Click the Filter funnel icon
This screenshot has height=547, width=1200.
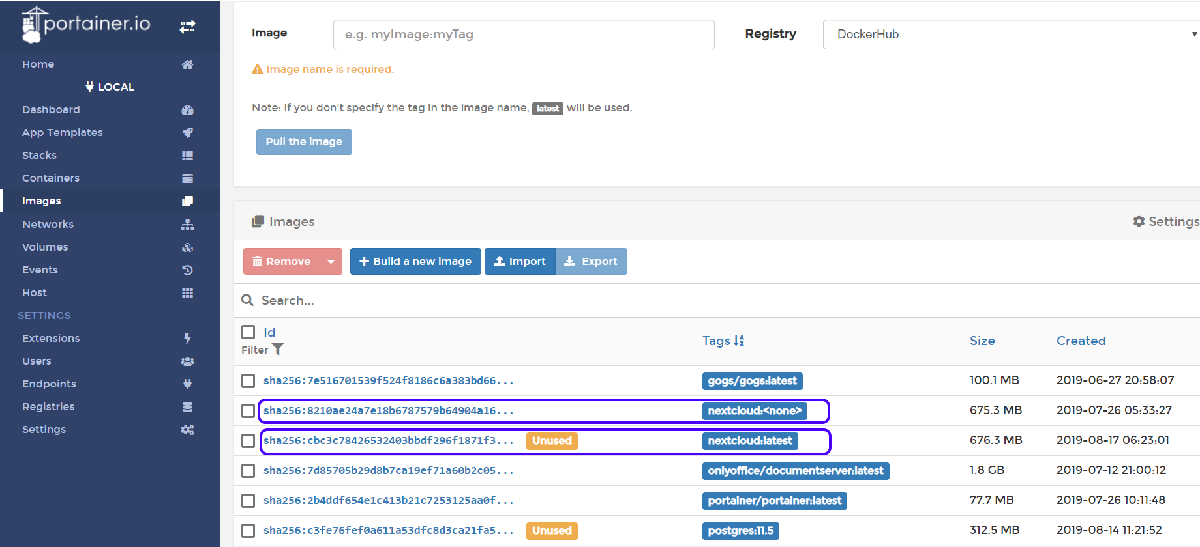pyautogui.click(x=278, y=349)
